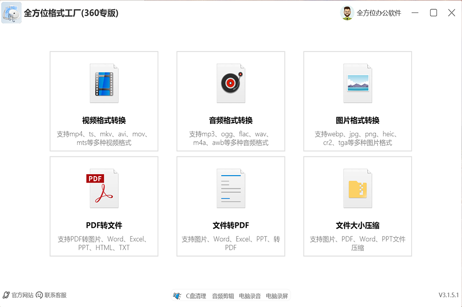Click the 全方位办公软件 account name
The image size is (462, 307).
click(x=379, y=13)
